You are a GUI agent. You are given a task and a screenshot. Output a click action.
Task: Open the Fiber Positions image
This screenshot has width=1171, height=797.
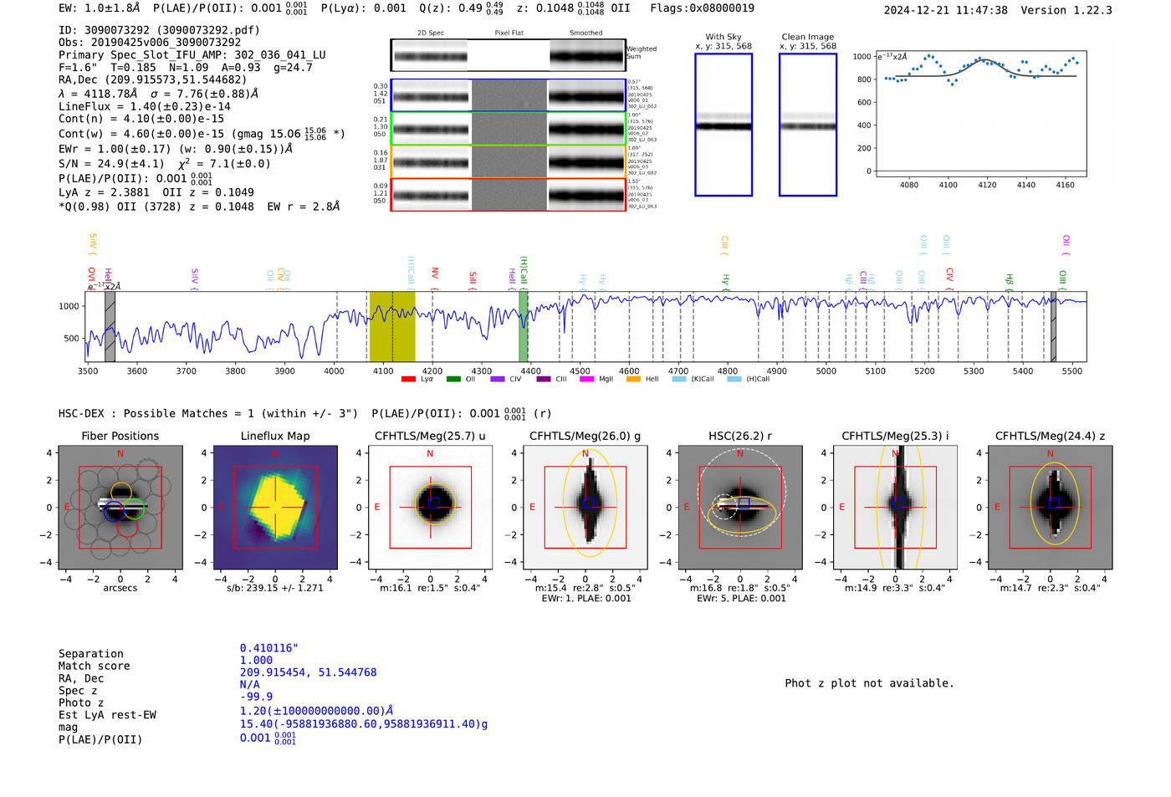(120, 508)
